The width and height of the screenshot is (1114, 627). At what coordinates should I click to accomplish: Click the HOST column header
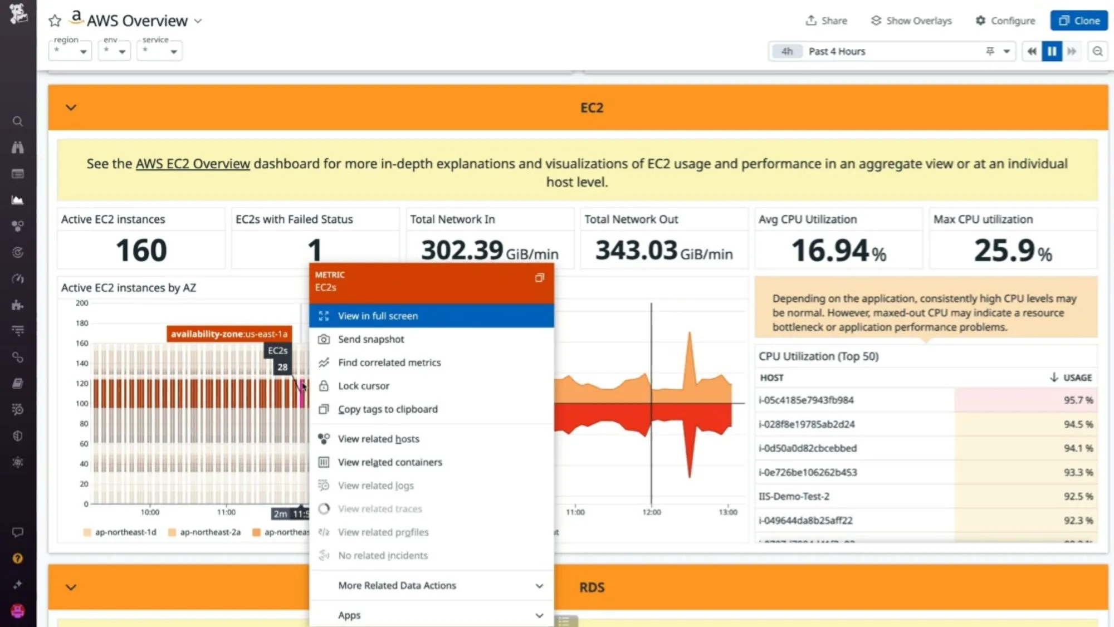(x=771, y=378)
